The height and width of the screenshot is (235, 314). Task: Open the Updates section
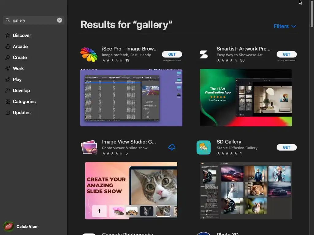[22, 113]
